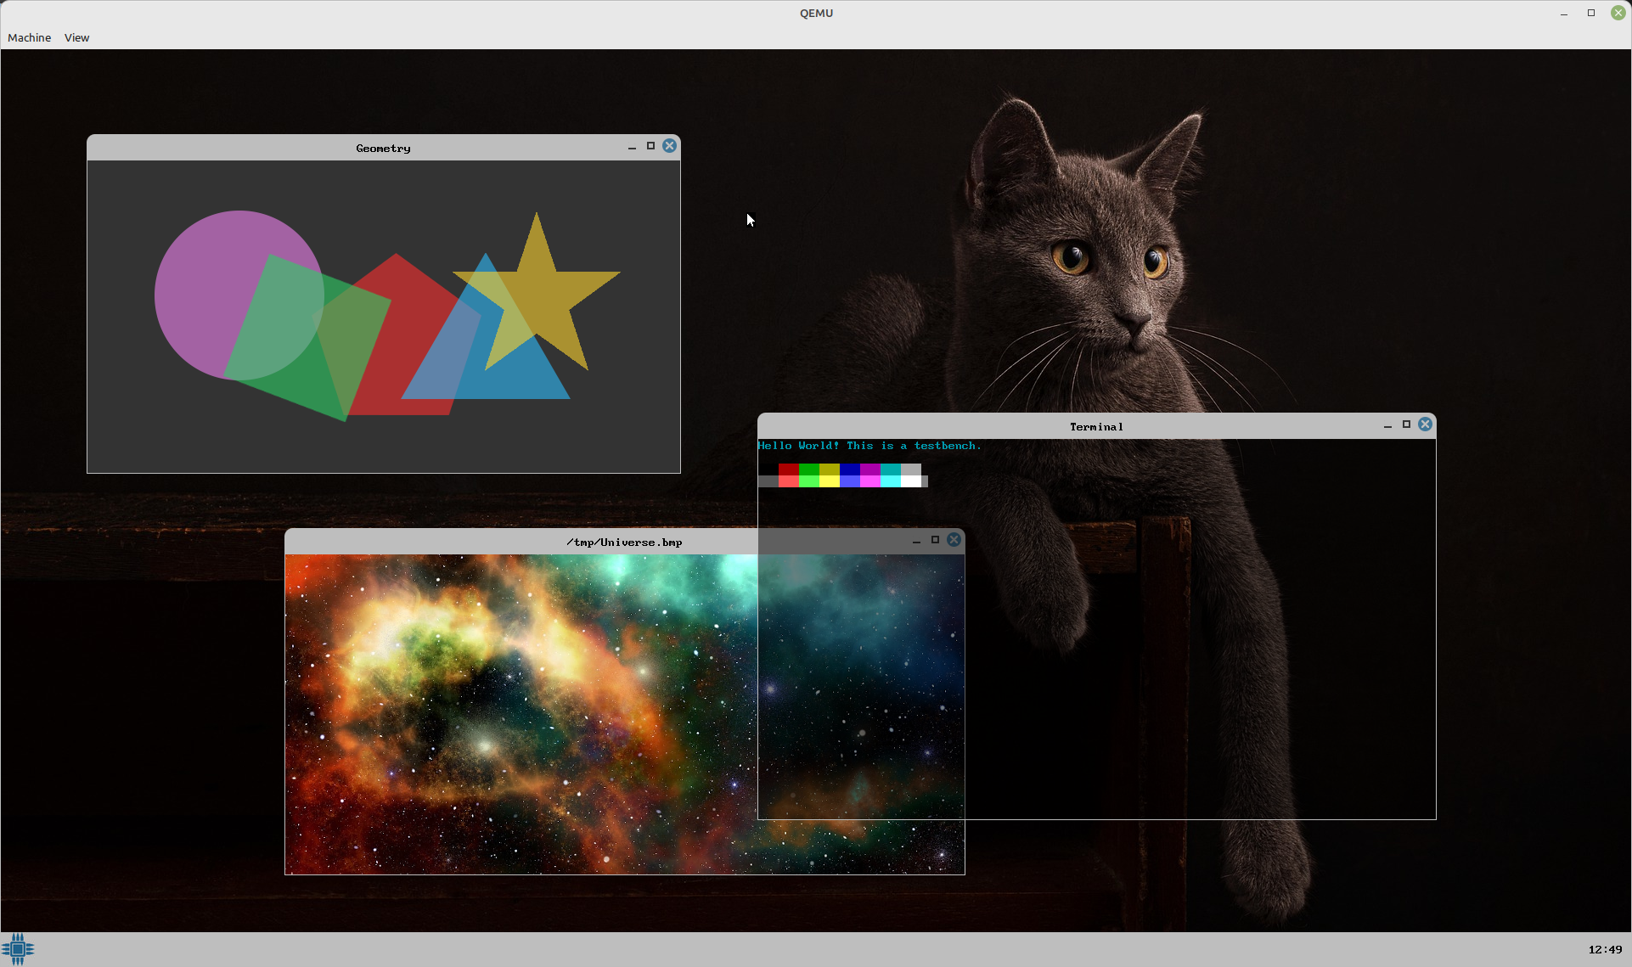Image resolution: width=1632 pixels, height=967 pixels.
Task: Close the /tmp/Universe.bmp window
Action: [954, 540]
